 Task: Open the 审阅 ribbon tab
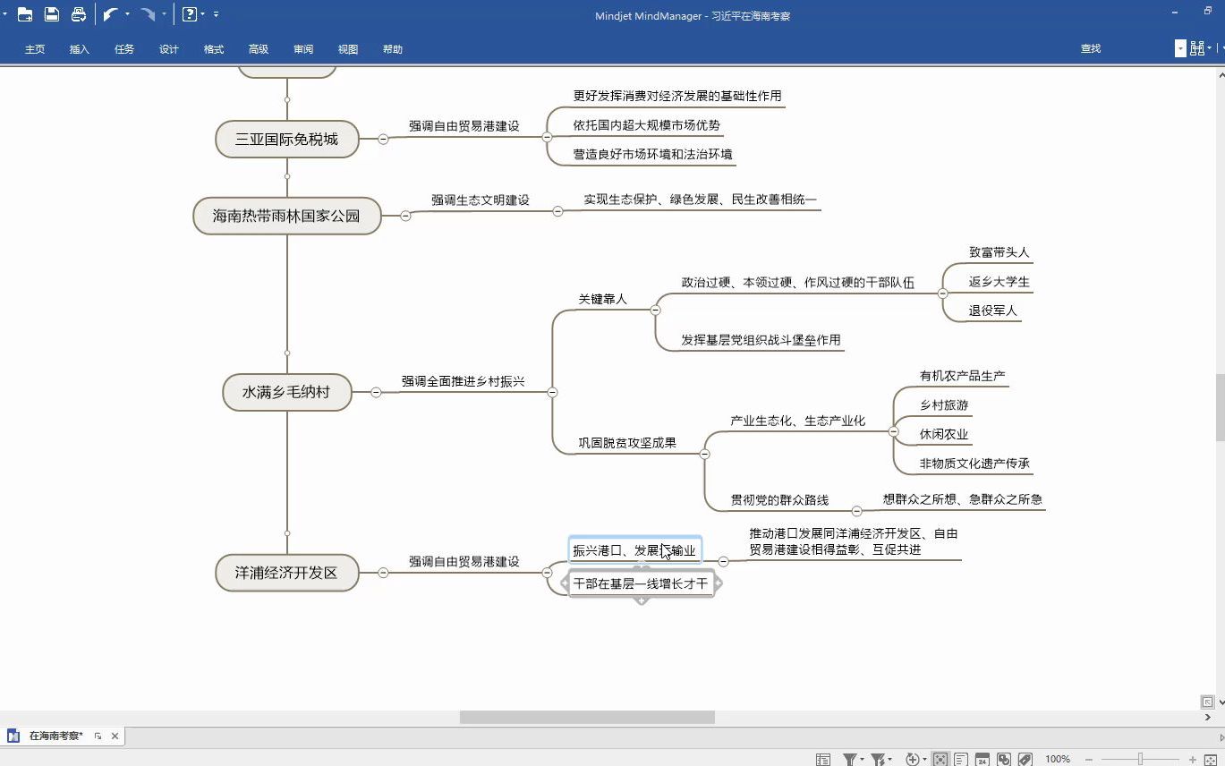[303, 49]
